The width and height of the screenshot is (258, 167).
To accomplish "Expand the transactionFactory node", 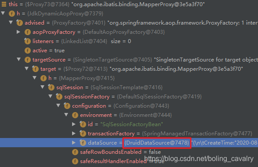I will pos(74,133).
